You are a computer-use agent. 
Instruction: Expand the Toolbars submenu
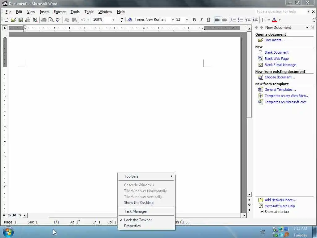pos(146,176)
